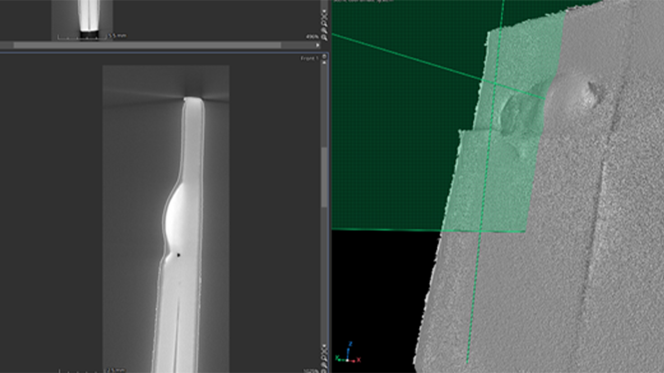
Task: Click middle magnifier icon at Front pane bottom
Action: tap(324, 365)
